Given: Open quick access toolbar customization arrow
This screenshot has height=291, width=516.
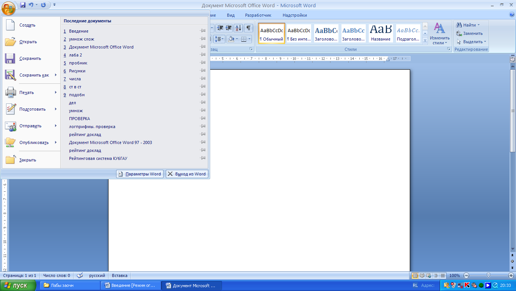Looking at the screenshot, I should click(54, 5).
